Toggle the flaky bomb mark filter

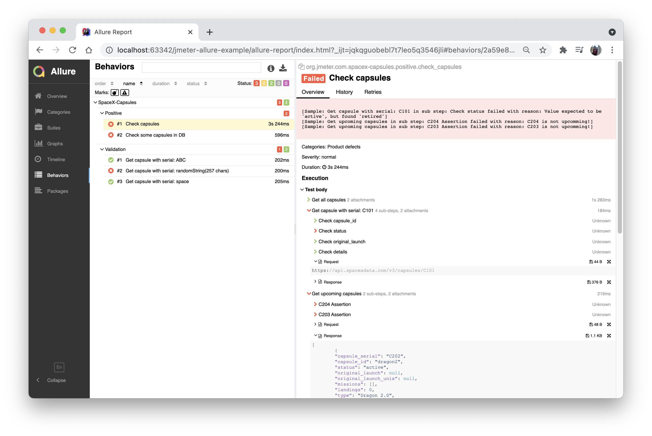[115, 93]
